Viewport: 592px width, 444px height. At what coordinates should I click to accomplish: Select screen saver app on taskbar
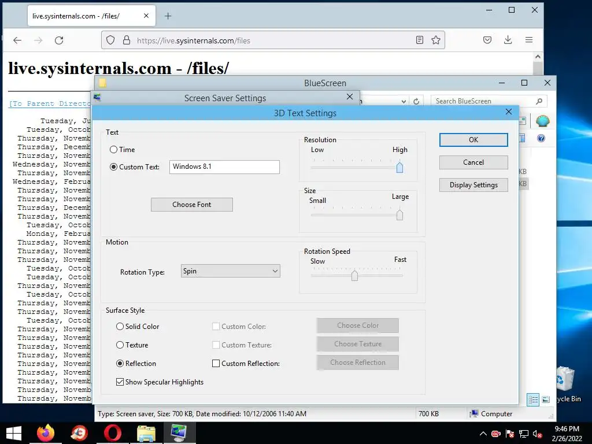[x=179, y=432]
